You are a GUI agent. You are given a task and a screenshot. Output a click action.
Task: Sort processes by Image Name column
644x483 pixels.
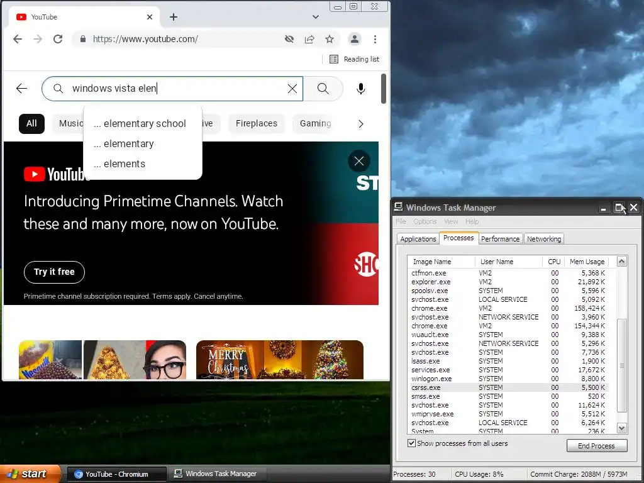coord(441,262)
